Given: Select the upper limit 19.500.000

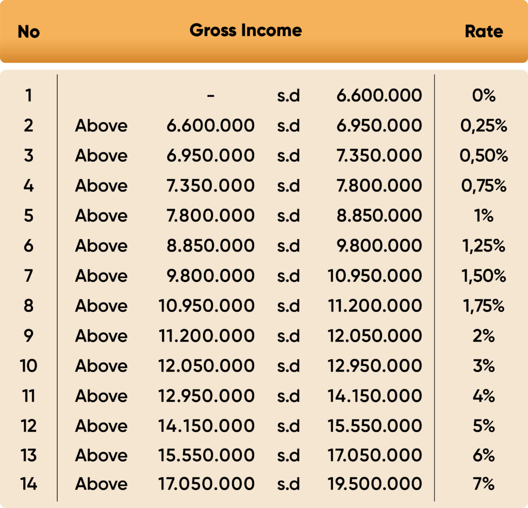Looking at the screenshot, I should 375,484.
